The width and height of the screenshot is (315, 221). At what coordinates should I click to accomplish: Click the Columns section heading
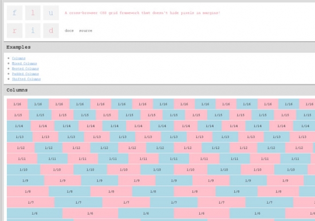[x=17, y=90]
